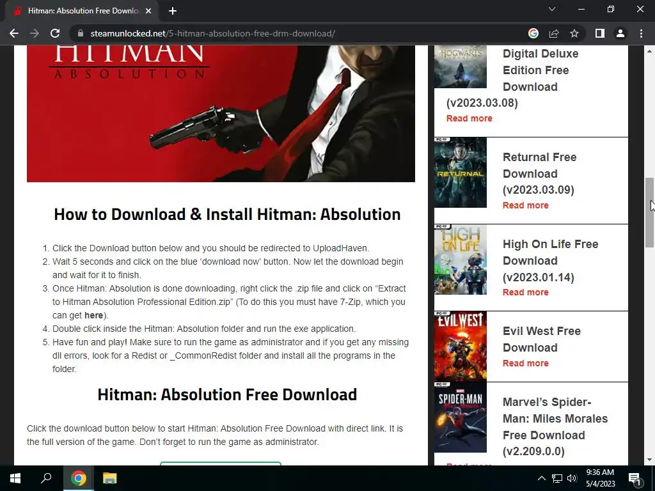The height and width of the screenshot is (491, 655).
Task: Toggle the browser side panel
Action: 600,33
